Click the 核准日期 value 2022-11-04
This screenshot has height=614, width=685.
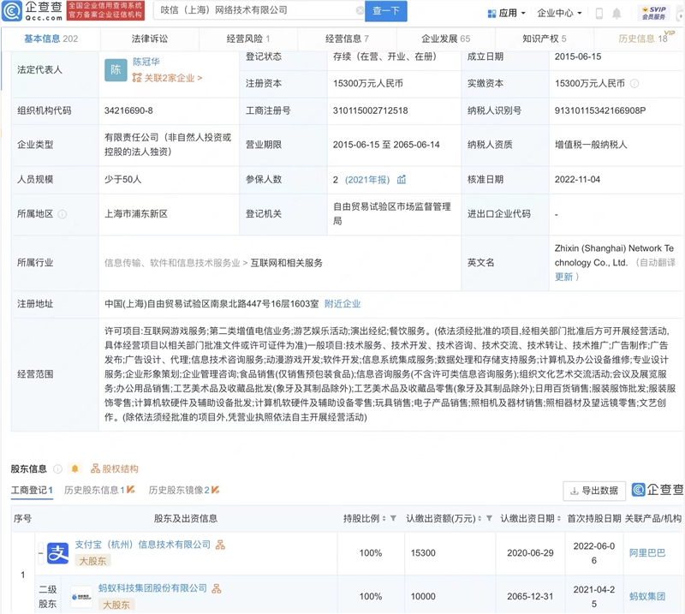pyautogui.click(x=577, y=180)
